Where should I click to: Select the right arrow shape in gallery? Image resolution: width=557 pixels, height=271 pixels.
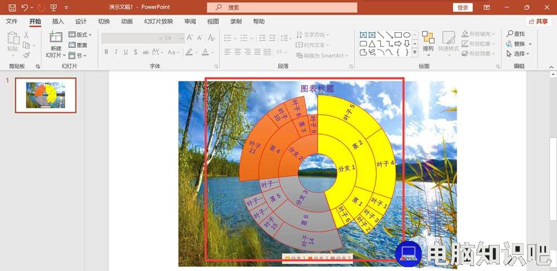point(398,43)
